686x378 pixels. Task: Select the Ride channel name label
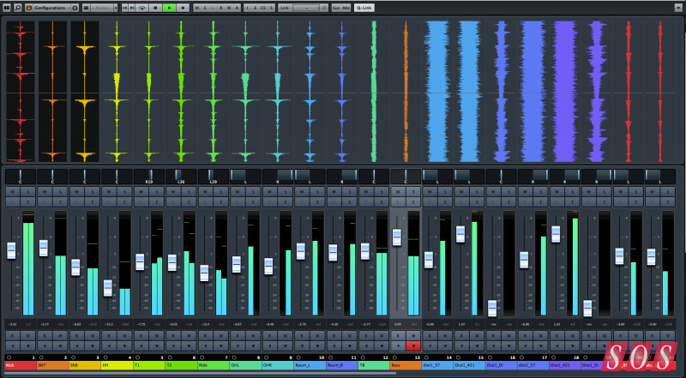point(214,365)
